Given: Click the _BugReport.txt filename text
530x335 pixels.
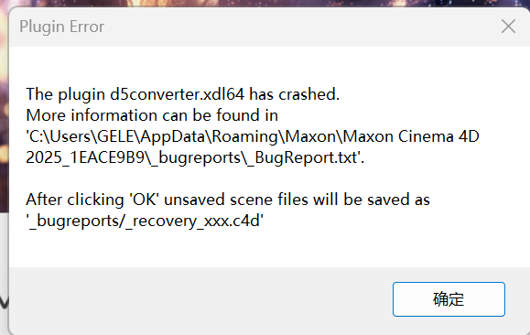Looking at the screenshot, I should (x=302, y=157).
